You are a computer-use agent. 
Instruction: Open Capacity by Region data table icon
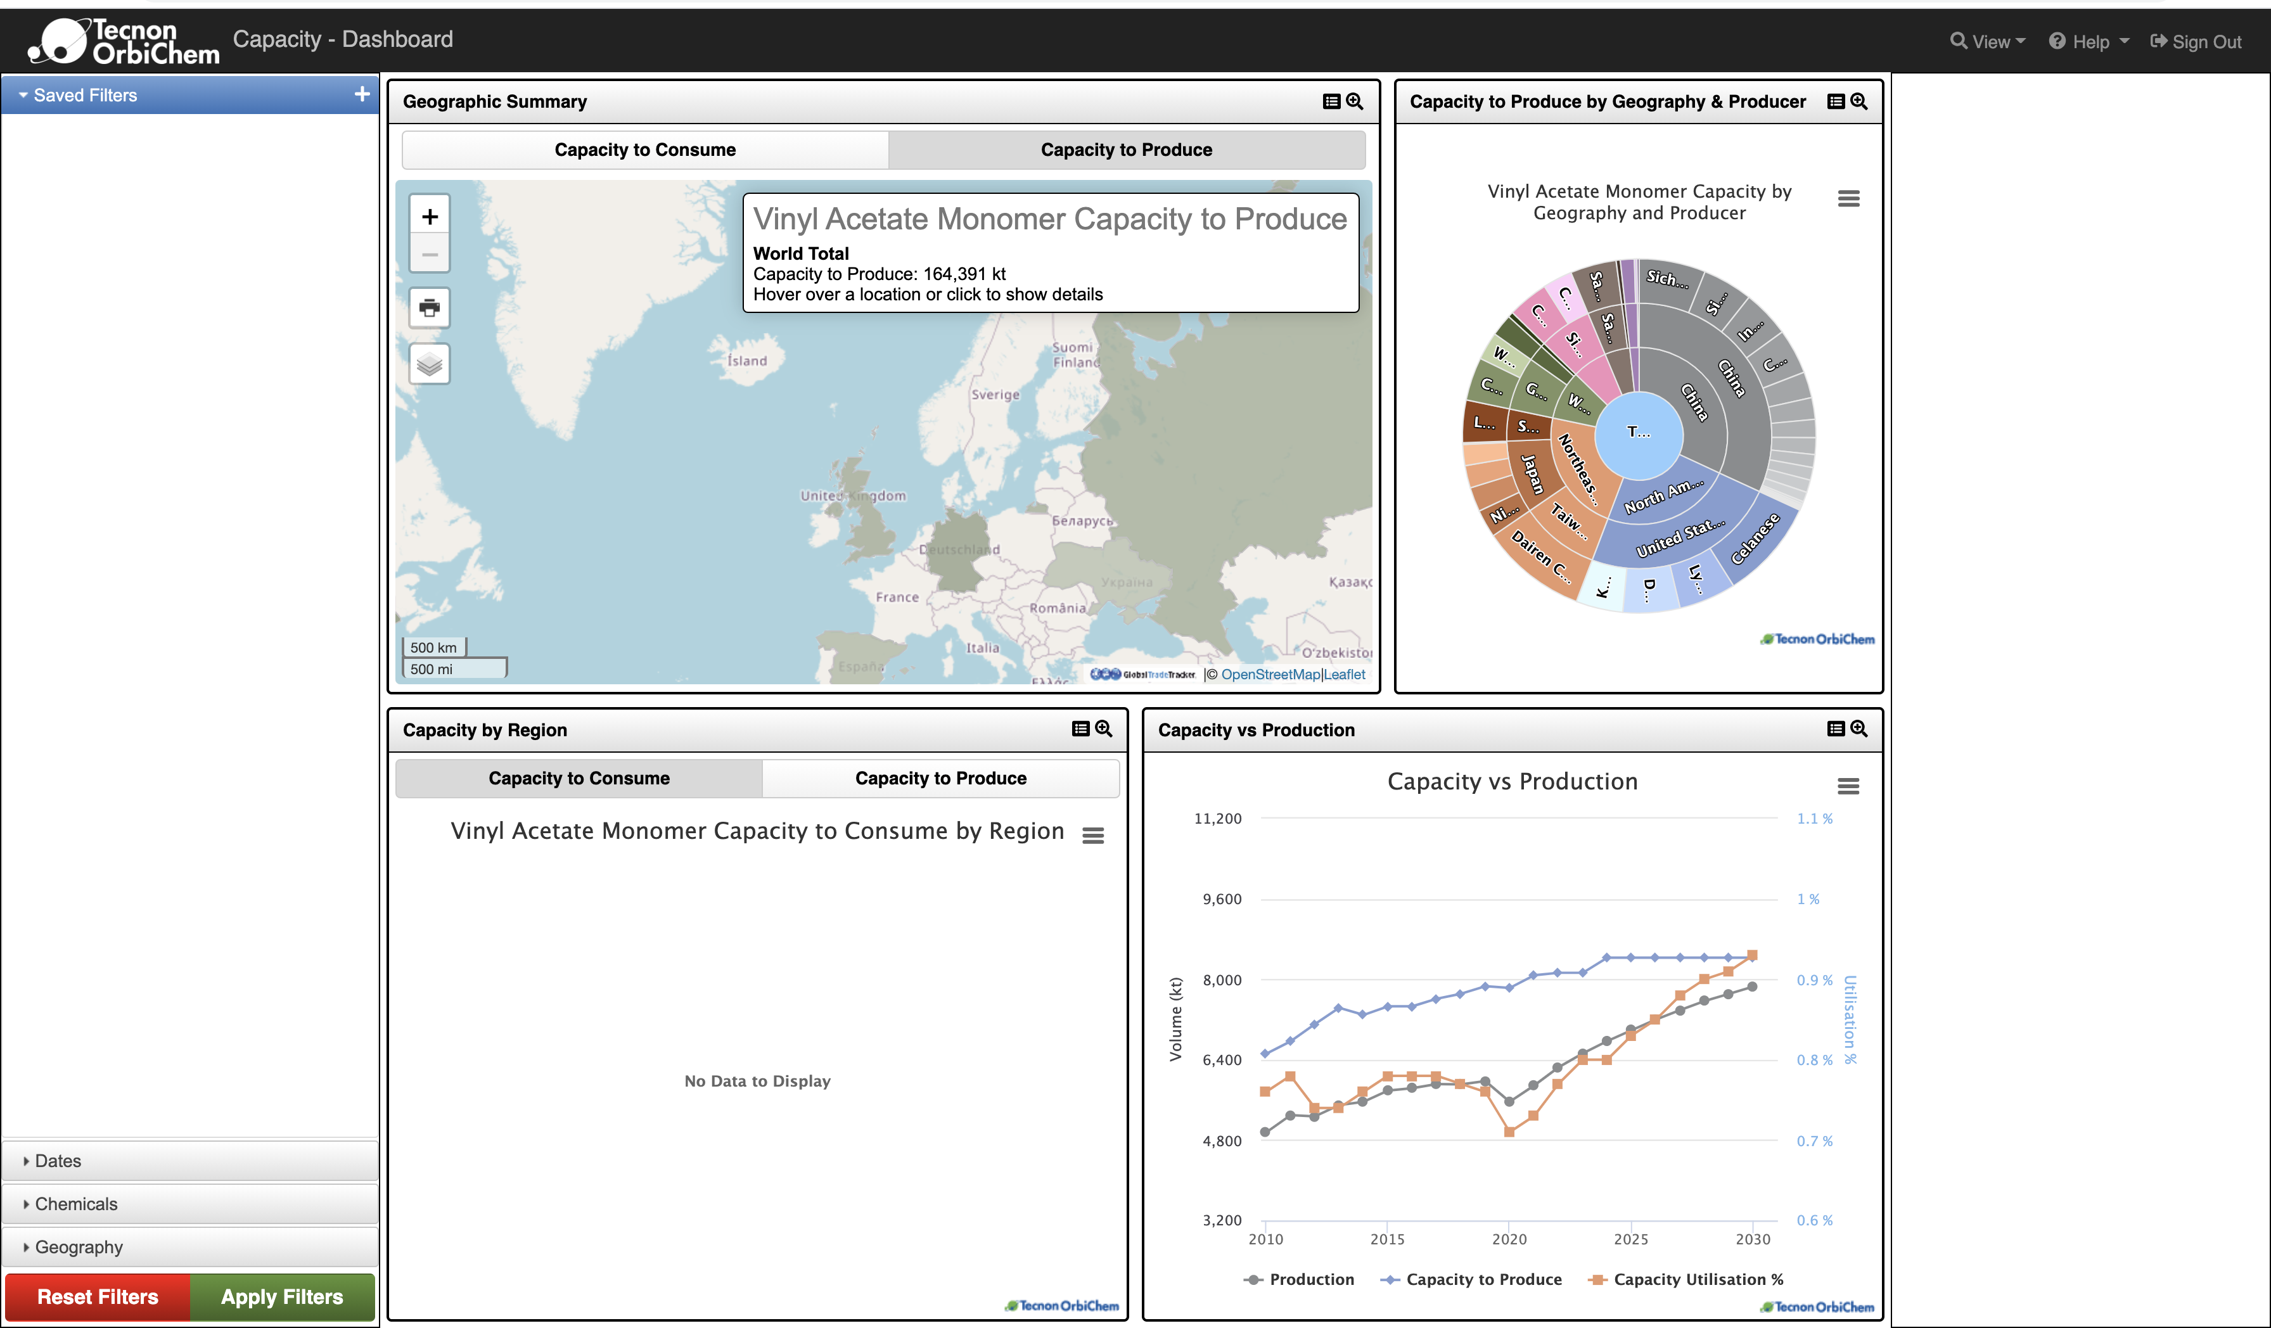coord(1080,729)
